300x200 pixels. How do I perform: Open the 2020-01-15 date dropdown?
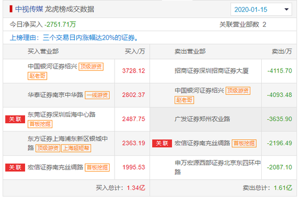[261, 9]
